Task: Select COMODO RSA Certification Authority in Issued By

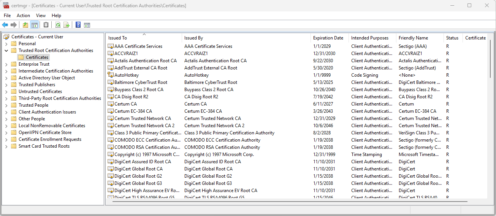Action: (222, 147)
